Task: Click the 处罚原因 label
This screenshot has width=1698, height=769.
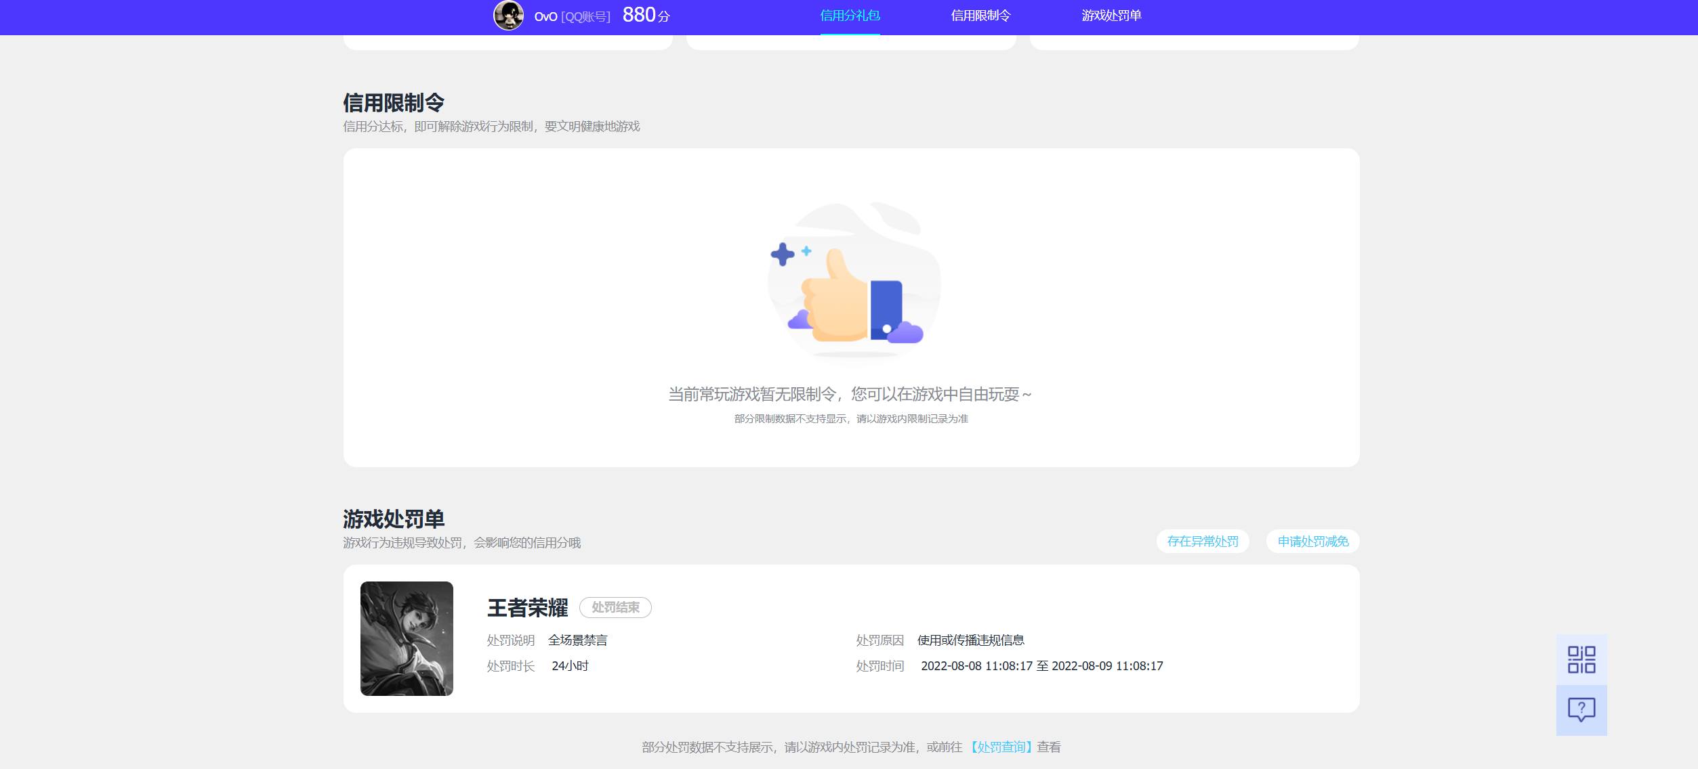Action: [880, 640]
